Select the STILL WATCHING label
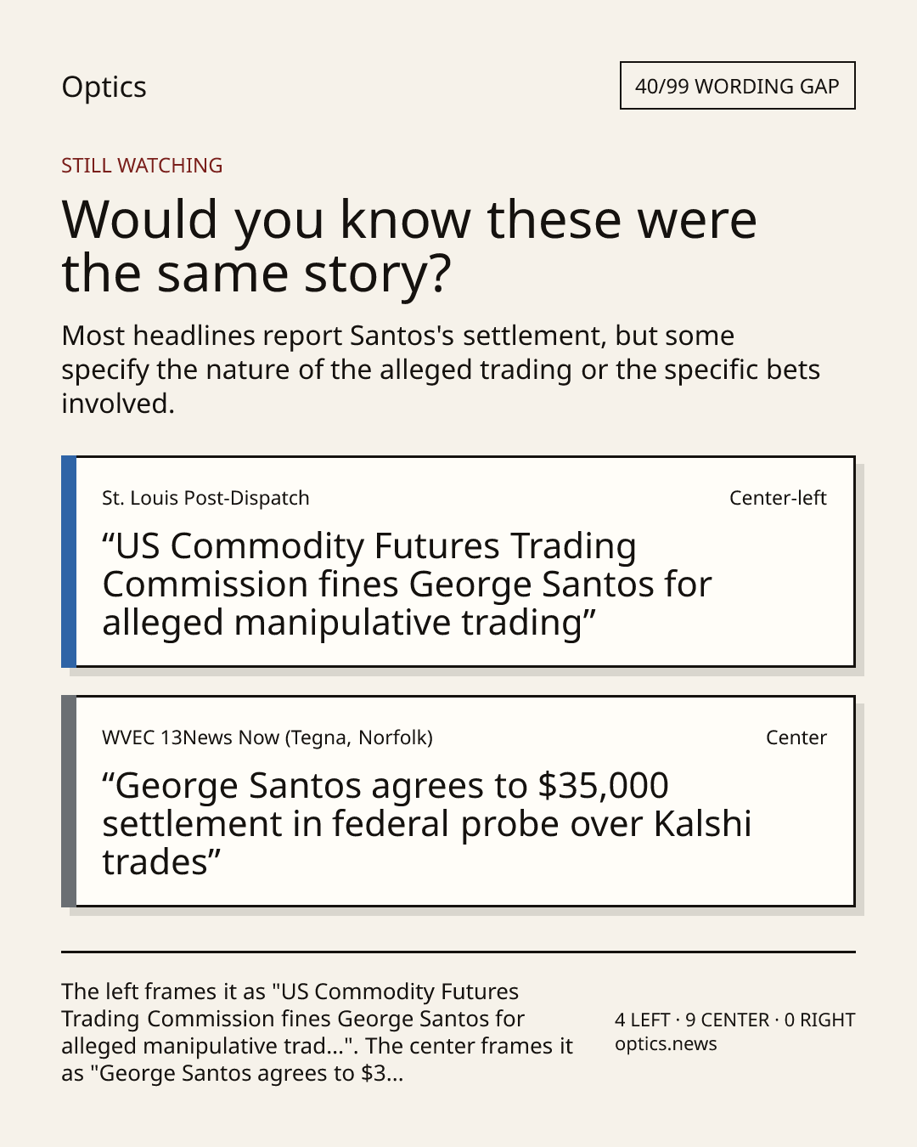The height and width of the screenshot is (1147, 917). [x=142, y=166]
